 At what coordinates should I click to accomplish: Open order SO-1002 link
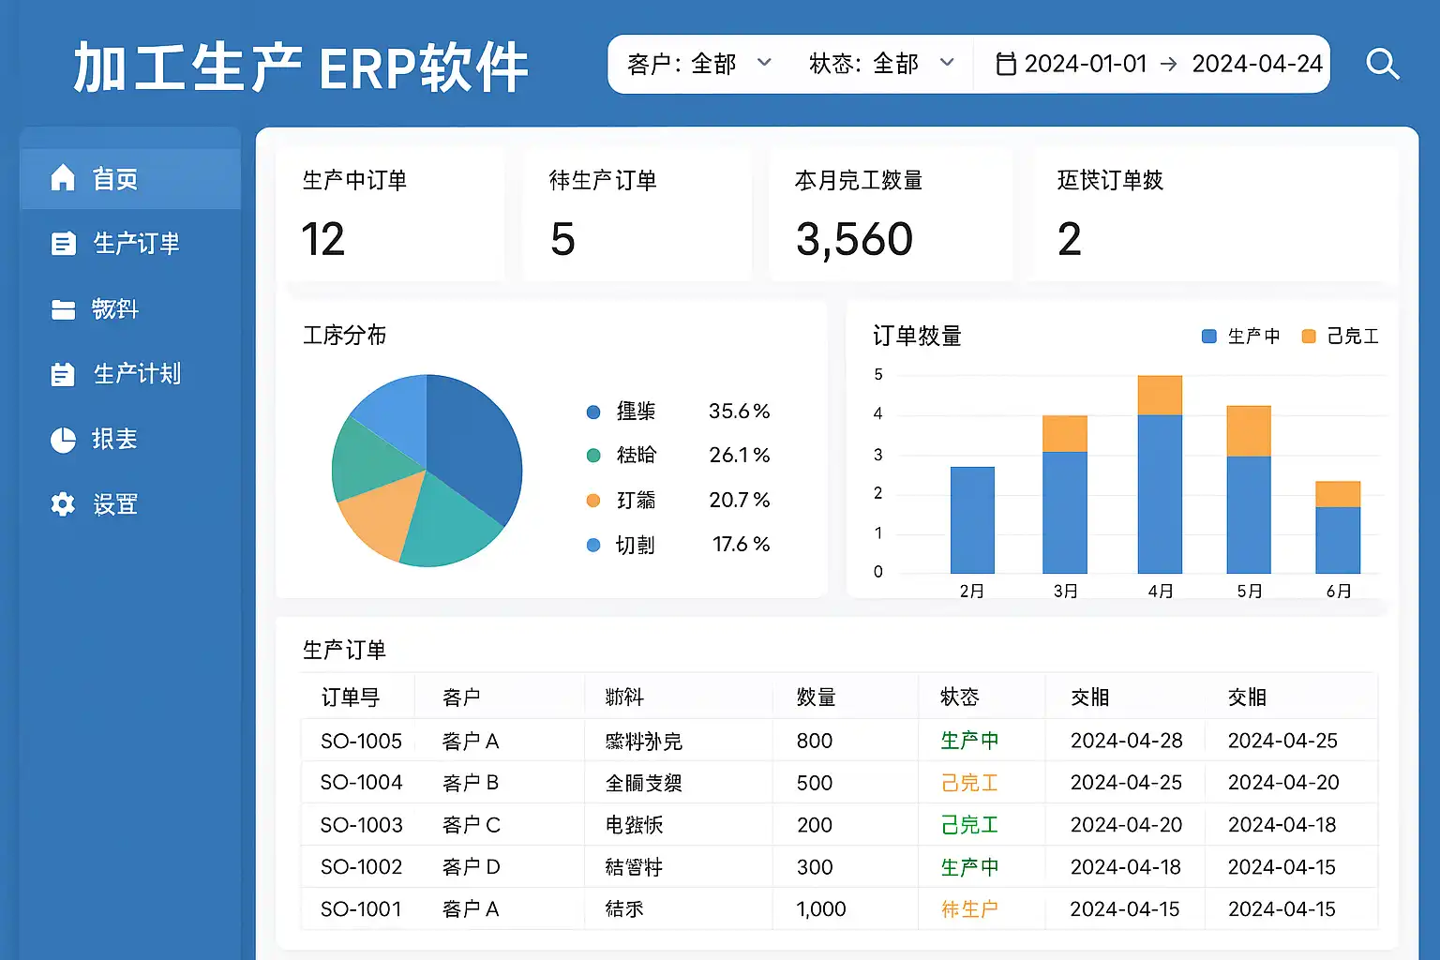(x=361, y=867)
